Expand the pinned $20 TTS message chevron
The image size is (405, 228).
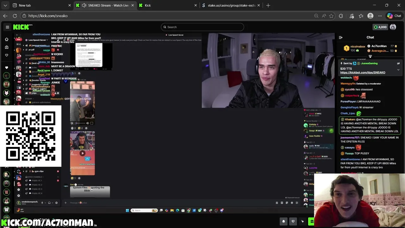tap(398, 70)
